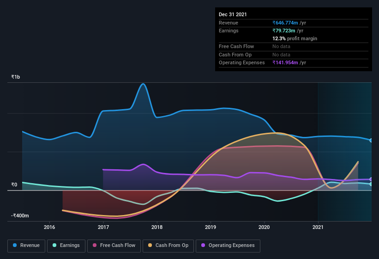Toggle the Operating Expenses series
Image resolution: width=379 pixels, height=259 pixels.
(x=228, y=246)
